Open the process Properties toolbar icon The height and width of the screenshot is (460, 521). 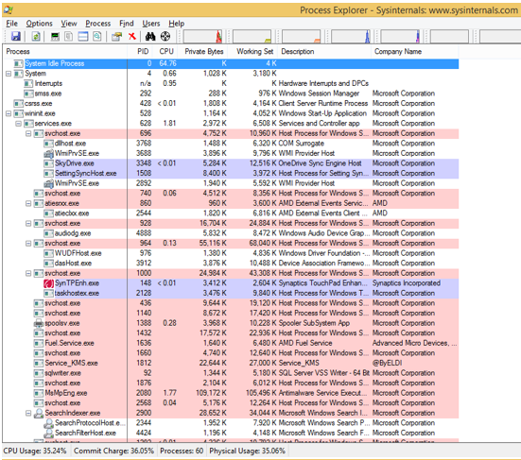[116, 36]
